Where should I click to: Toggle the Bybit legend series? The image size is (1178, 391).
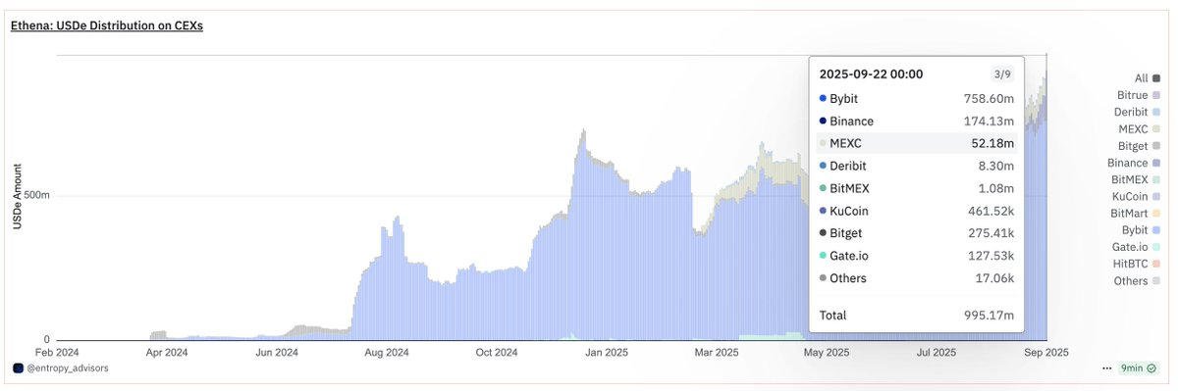1141,230
